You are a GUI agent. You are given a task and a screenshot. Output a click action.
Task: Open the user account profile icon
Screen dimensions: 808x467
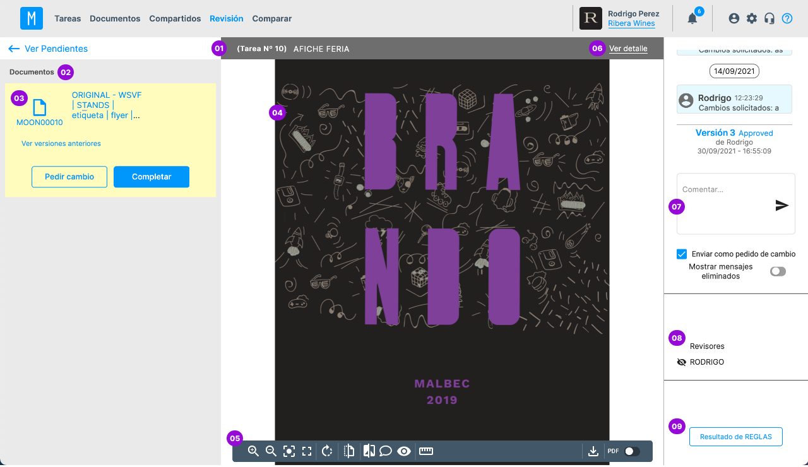[x=734, y=18]
